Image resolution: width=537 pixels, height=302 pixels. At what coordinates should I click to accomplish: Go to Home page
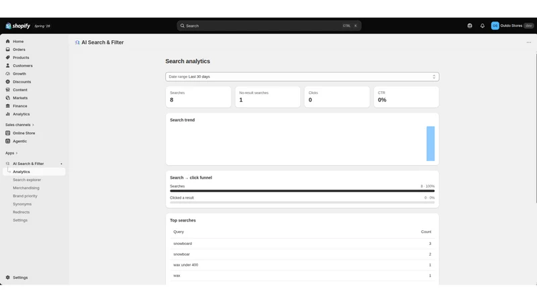pyautogui.click(x=18, y=42)
